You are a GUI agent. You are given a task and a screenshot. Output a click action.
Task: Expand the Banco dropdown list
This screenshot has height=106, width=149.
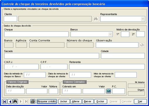pos(110,34)
